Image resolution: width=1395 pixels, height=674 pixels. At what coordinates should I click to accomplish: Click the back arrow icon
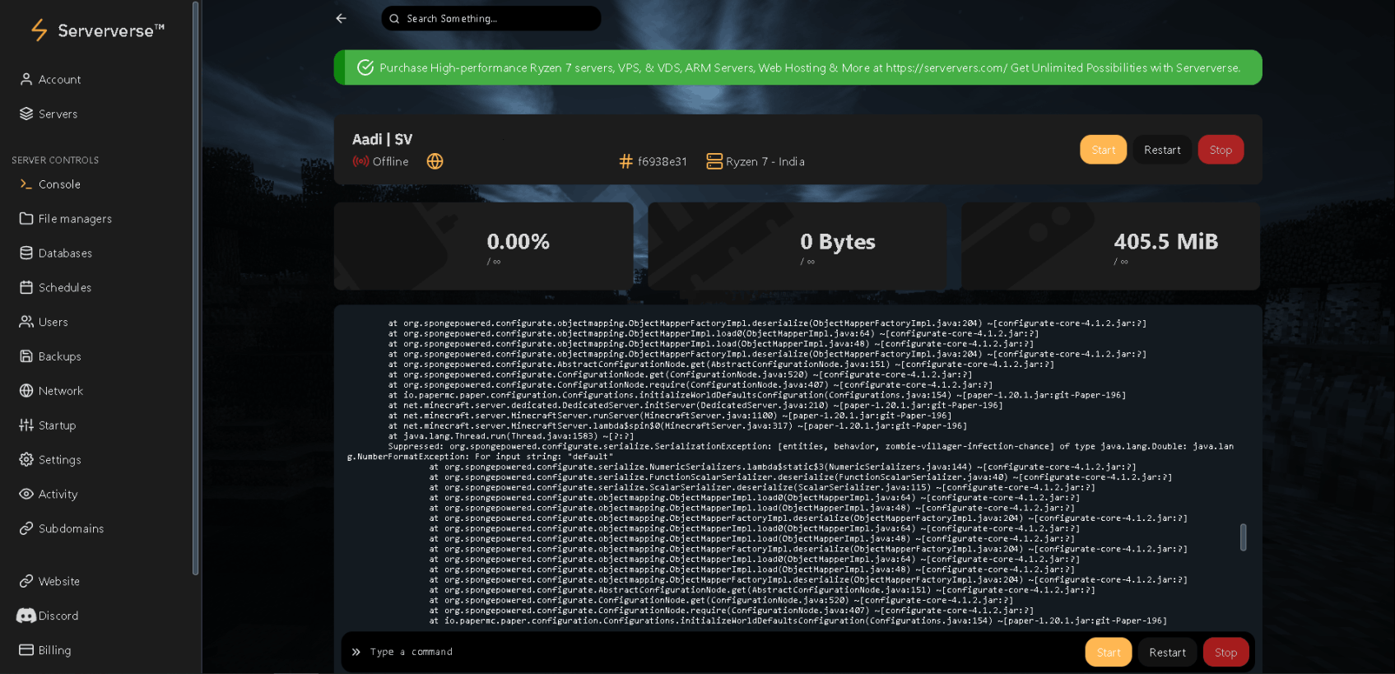(341, 18)
